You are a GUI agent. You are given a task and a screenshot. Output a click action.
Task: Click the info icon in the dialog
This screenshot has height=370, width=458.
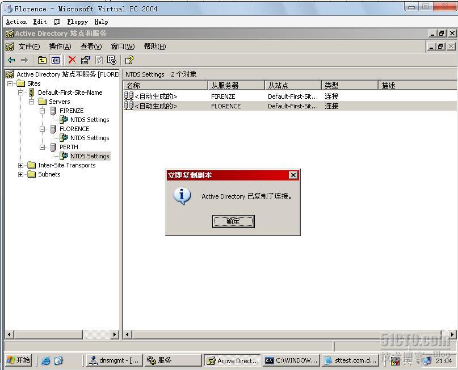click(x=182, y=196)
